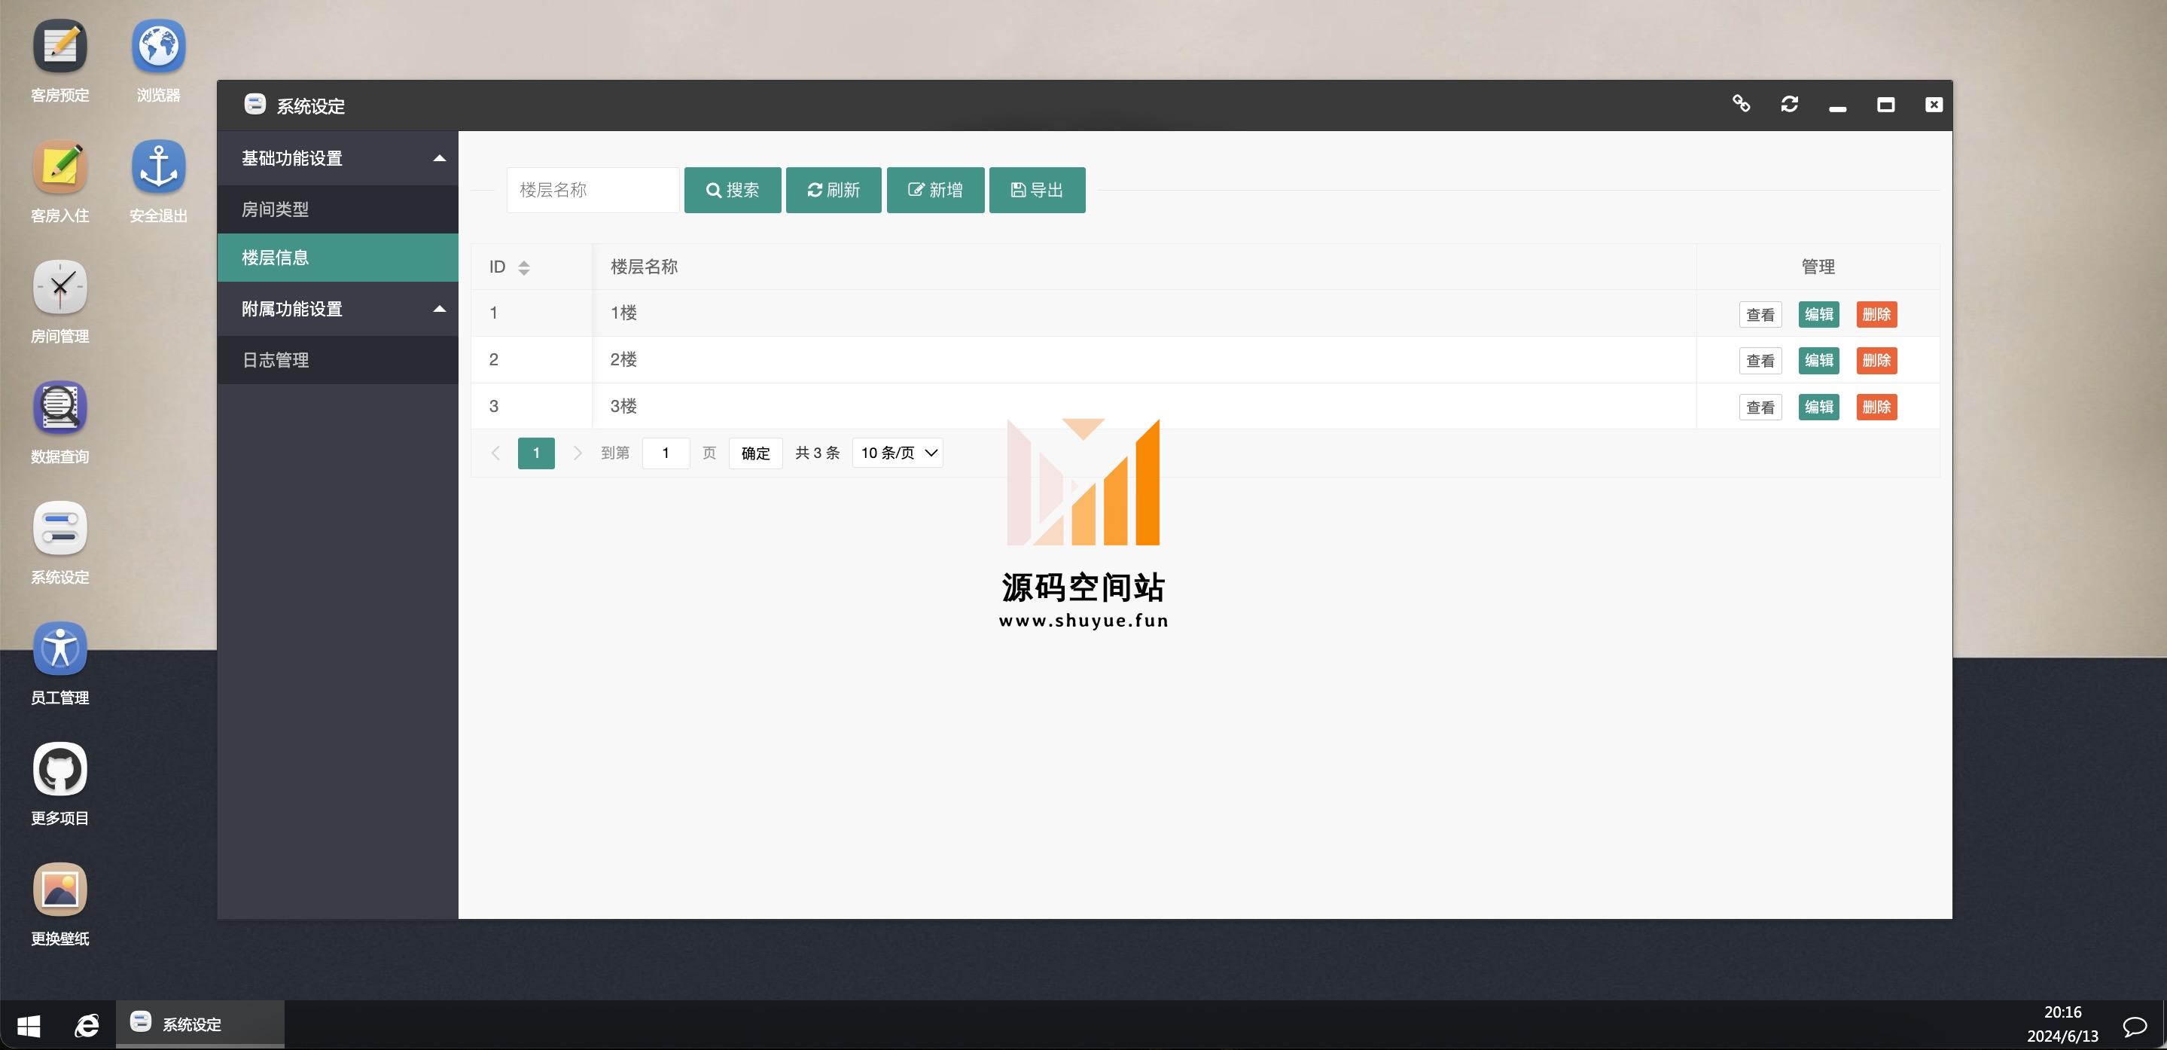This screenshot has width=2167, height=1050.
Task: Focus the jump-to-page number field
Action: (666, 453)
